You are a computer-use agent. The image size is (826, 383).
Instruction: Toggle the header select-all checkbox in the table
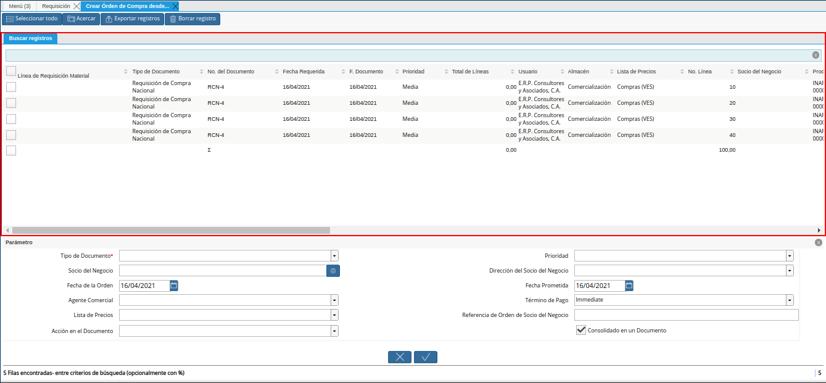(11, 71)
